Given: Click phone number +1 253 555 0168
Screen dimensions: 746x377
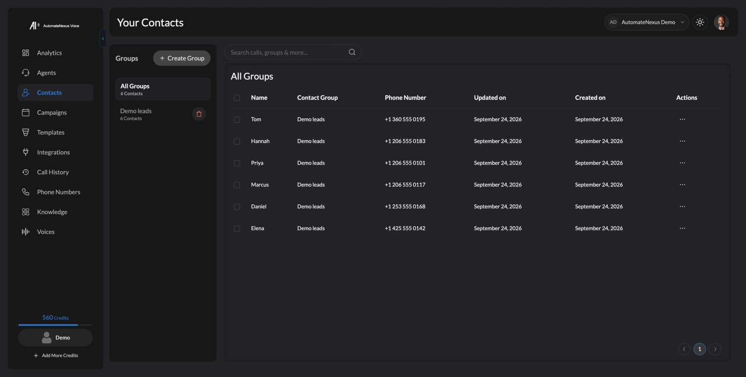Looking at the screenshot, I should tap(405, 207).
